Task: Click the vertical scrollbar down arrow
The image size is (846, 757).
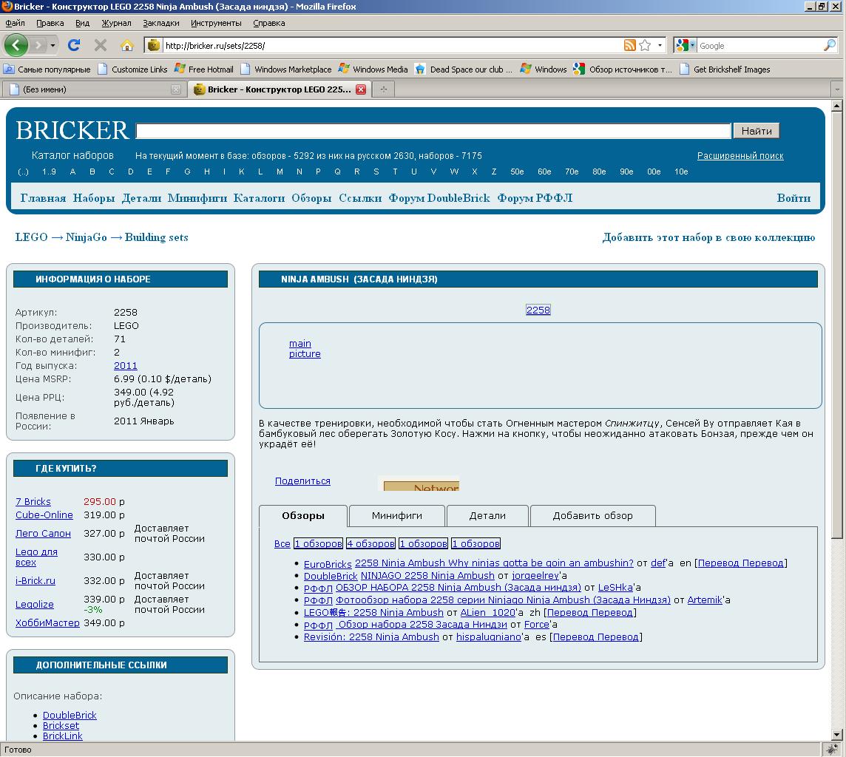Action: 837,734
